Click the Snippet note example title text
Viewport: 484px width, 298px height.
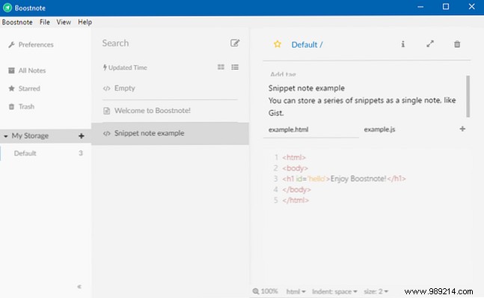(x=307, y=88)
